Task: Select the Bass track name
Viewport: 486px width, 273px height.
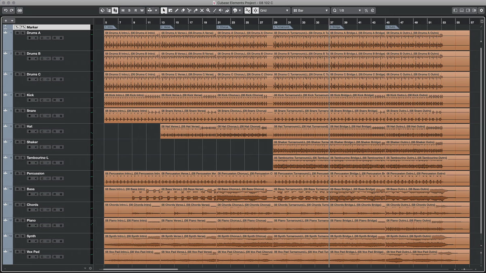Action: coord(31,189)
